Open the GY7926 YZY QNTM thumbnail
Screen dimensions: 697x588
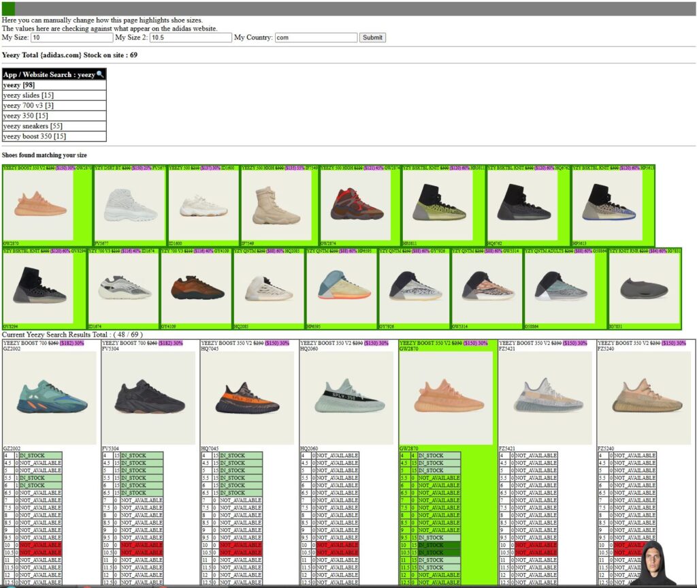[x=415, y=288]
